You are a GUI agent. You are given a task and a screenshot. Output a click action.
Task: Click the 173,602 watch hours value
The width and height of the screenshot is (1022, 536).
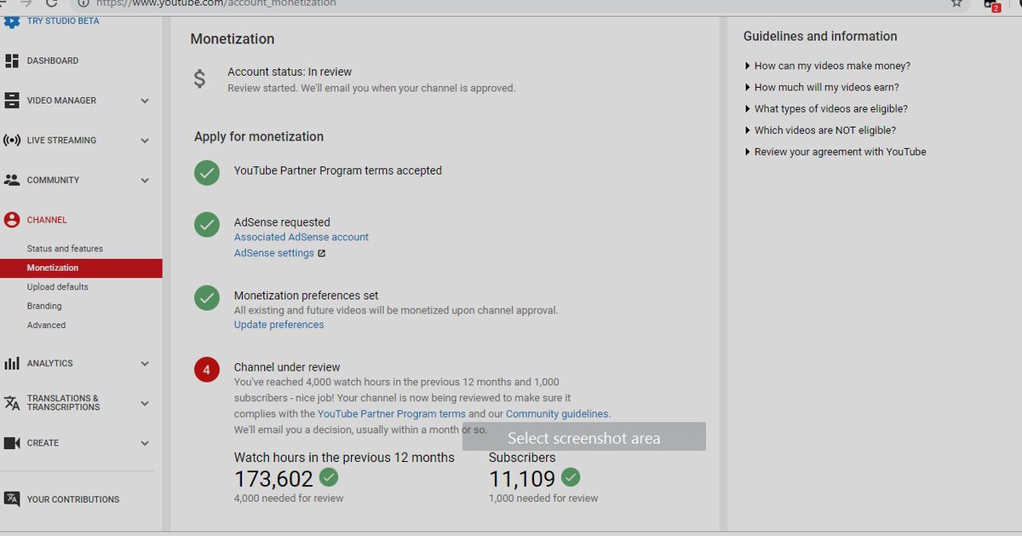[274, 479]
